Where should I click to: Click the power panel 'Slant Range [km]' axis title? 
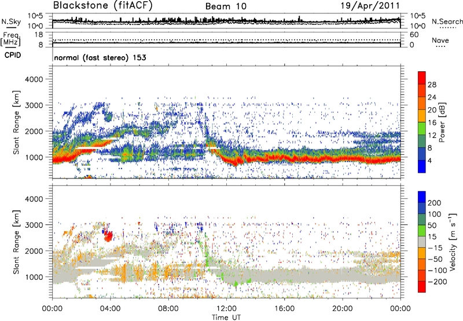(16, 123)
